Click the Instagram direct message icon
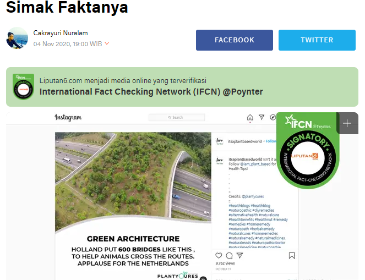 pyautogui.click(x=262, y=117)
